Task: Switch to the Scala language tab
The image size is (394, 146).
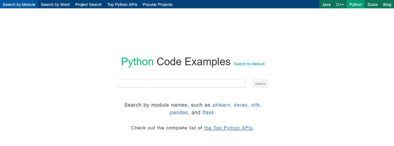Action: tap(372, 5)
